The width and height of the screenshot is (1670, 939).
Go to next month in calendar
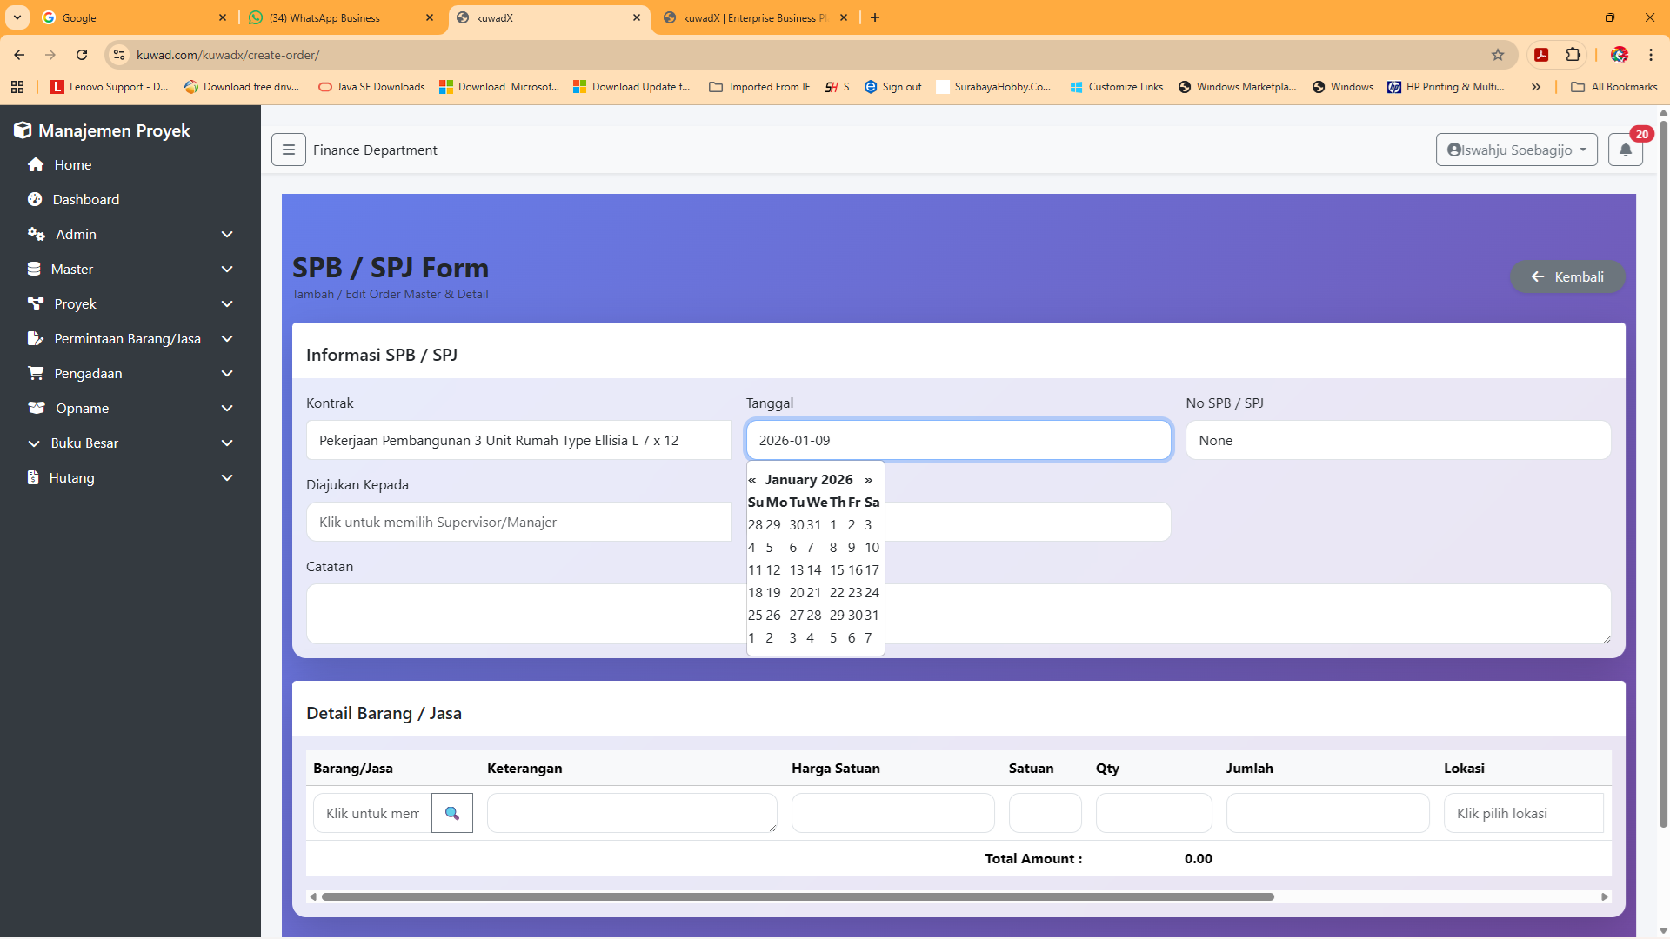[868, 480]
